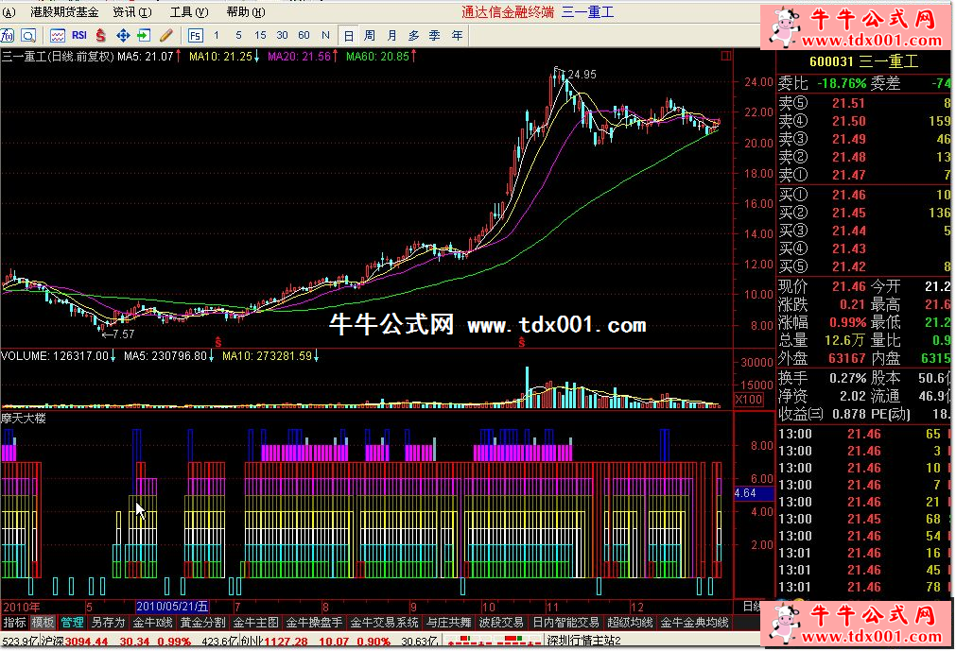Image resolution: width=956 pixels, height=651 pixels.
Task: Click the 管理 tab at bottom
Action: (71, 623)
